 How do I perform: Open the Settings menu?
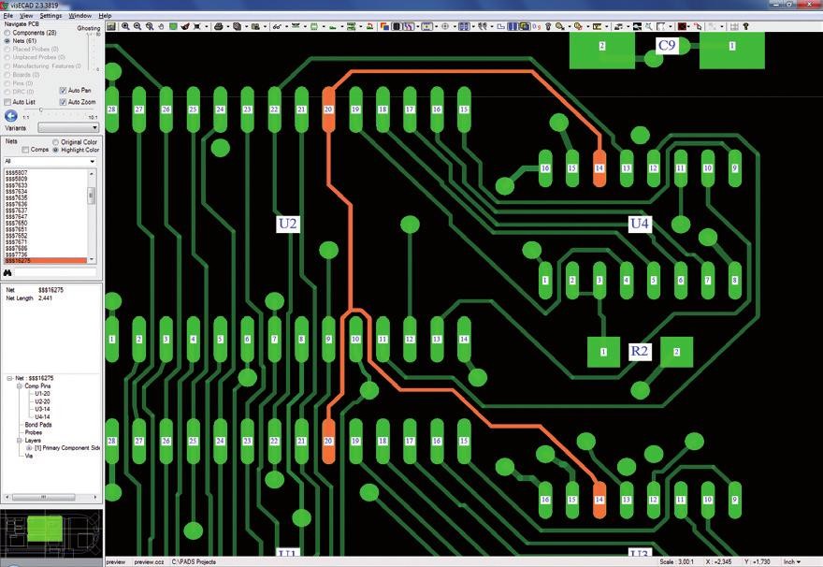[x=51, y=16]
